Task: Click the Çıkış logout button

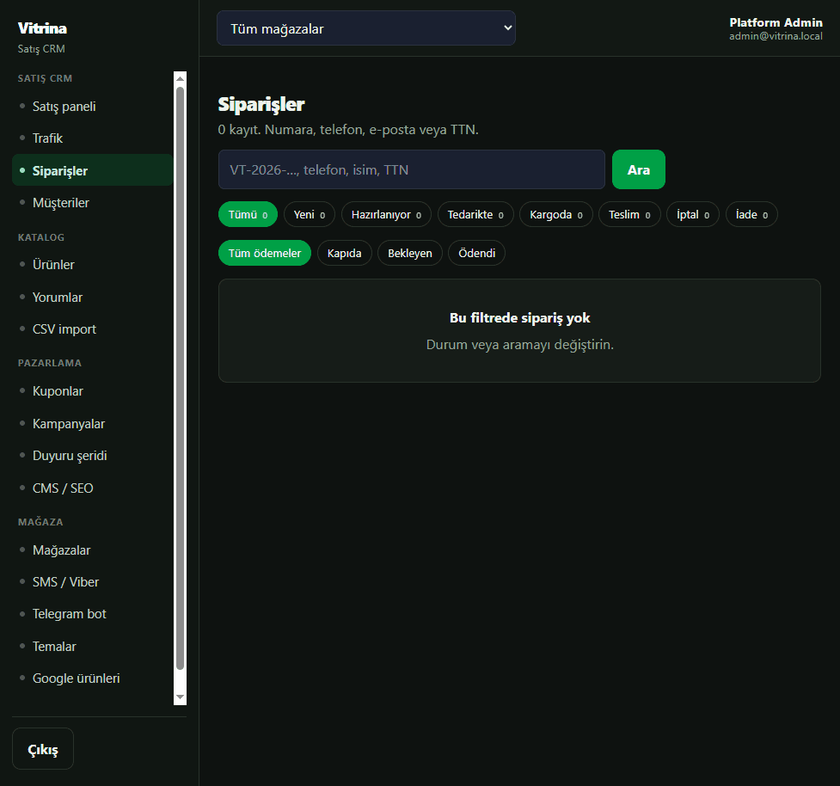Action: [43, 749]
